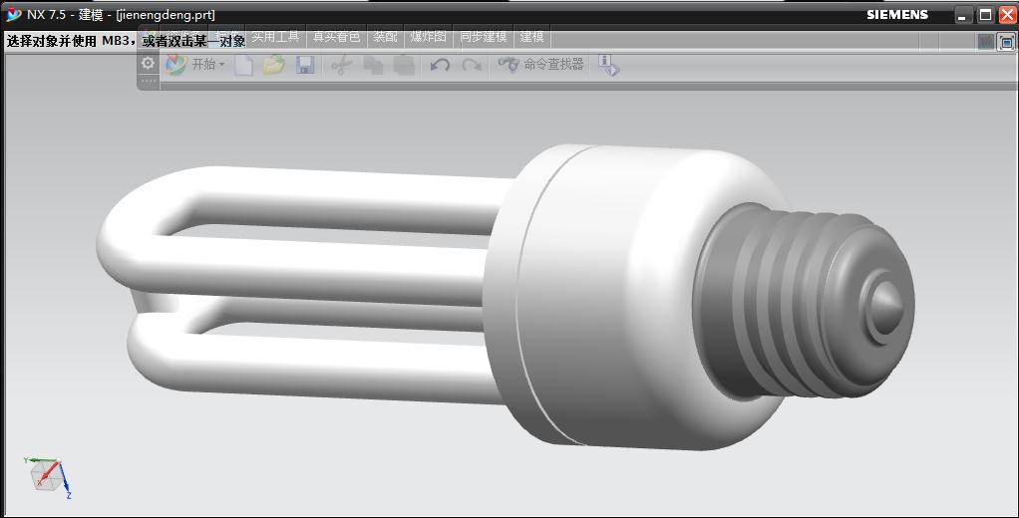Click the Redo arrow icon

point(472,65)
